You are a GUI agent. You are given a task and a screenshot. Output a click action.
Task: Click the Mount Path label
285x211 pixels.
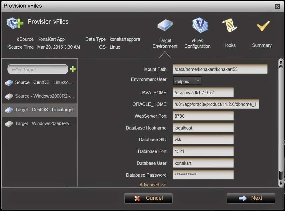pyautogui.click(x=155, y=69)
